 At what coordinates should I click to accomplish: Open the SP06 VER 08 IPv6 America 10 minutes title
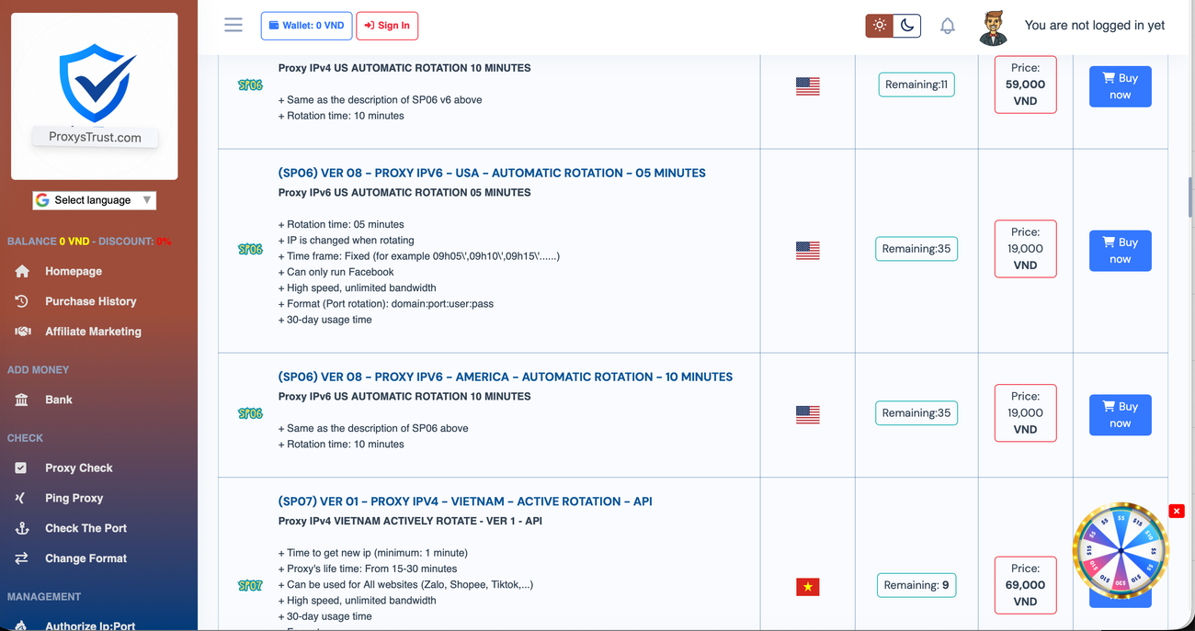[506, 377]
